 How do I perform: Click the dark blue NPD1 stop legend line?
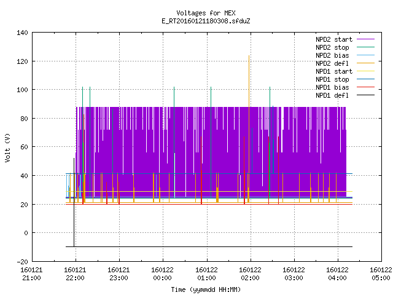[x=365, y=79]
